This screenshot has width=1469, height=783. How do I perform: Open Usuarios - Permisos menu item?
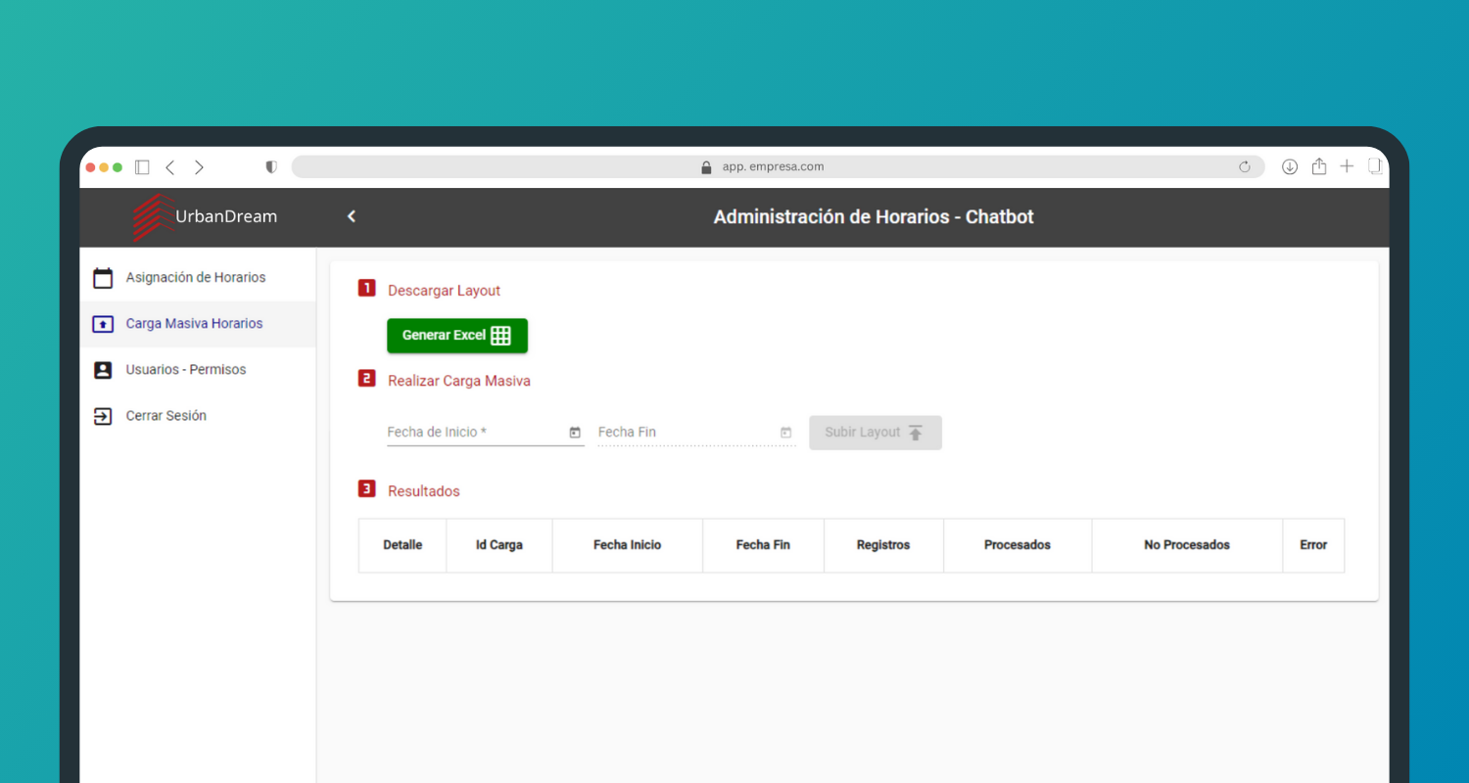186,370
